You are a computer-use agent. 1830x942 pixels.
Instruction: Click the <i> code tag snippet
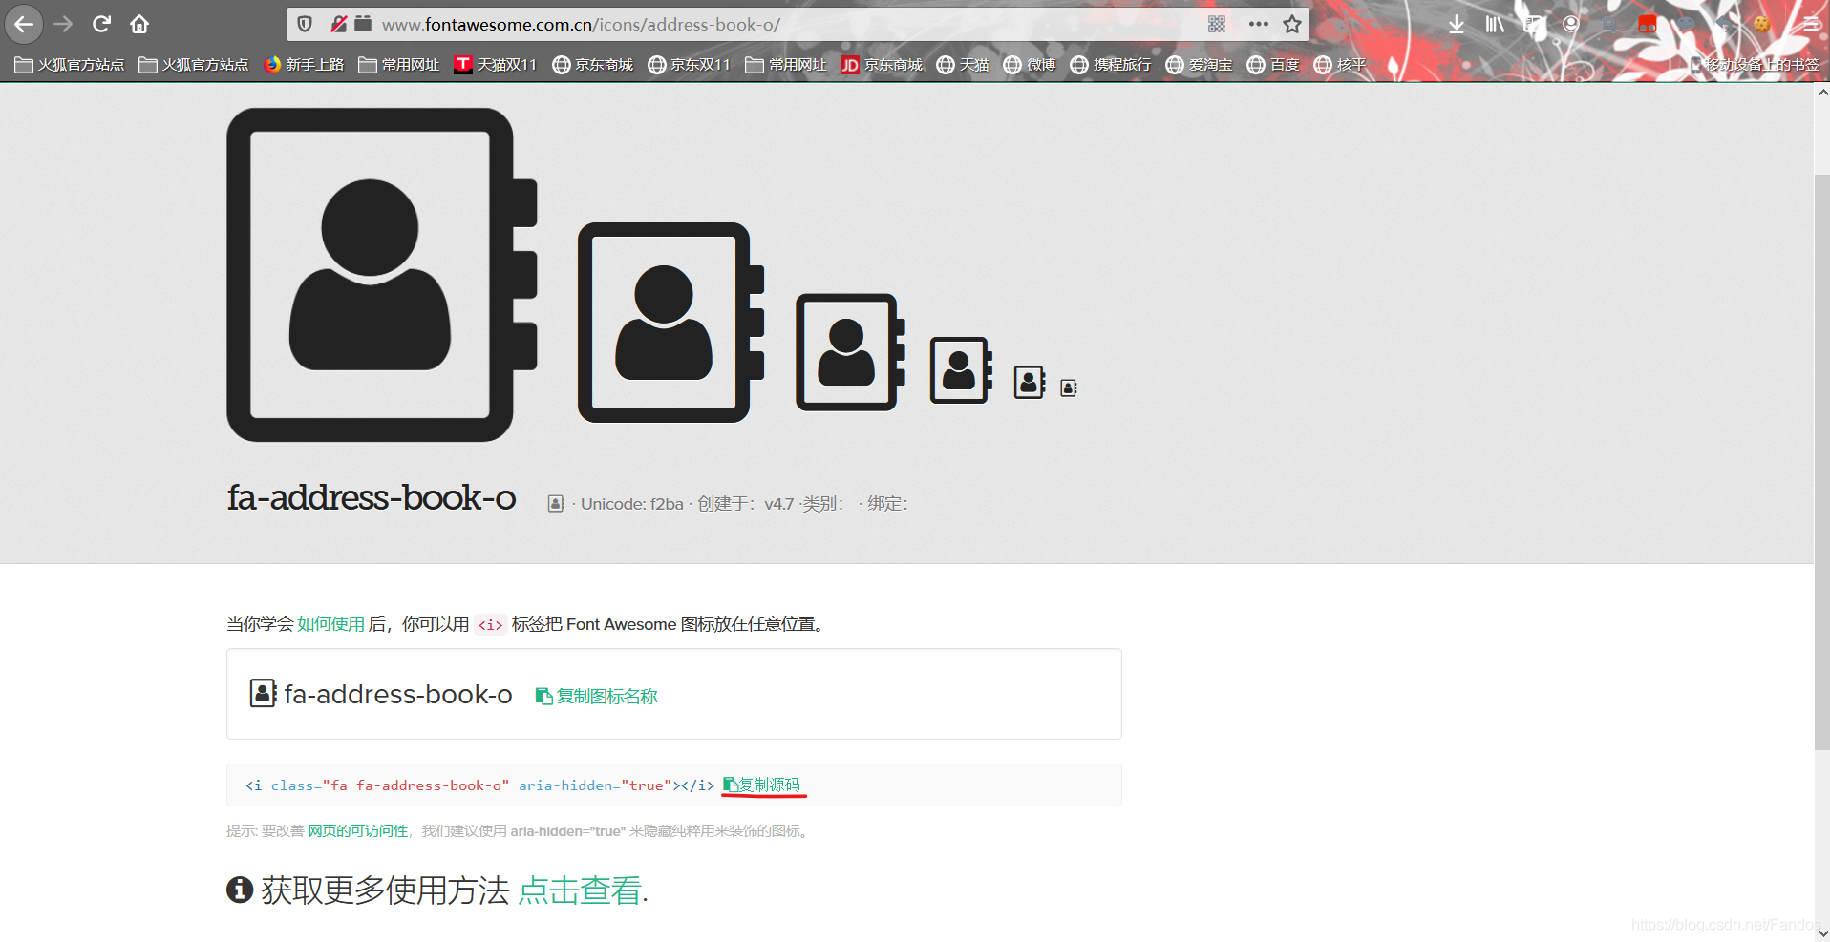click(x=490, y=624)
